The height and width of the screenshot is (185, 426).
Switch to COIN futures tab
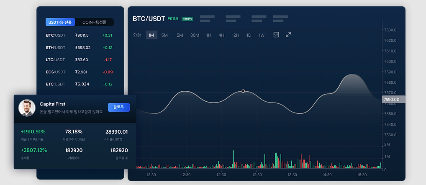coord(94,22)
